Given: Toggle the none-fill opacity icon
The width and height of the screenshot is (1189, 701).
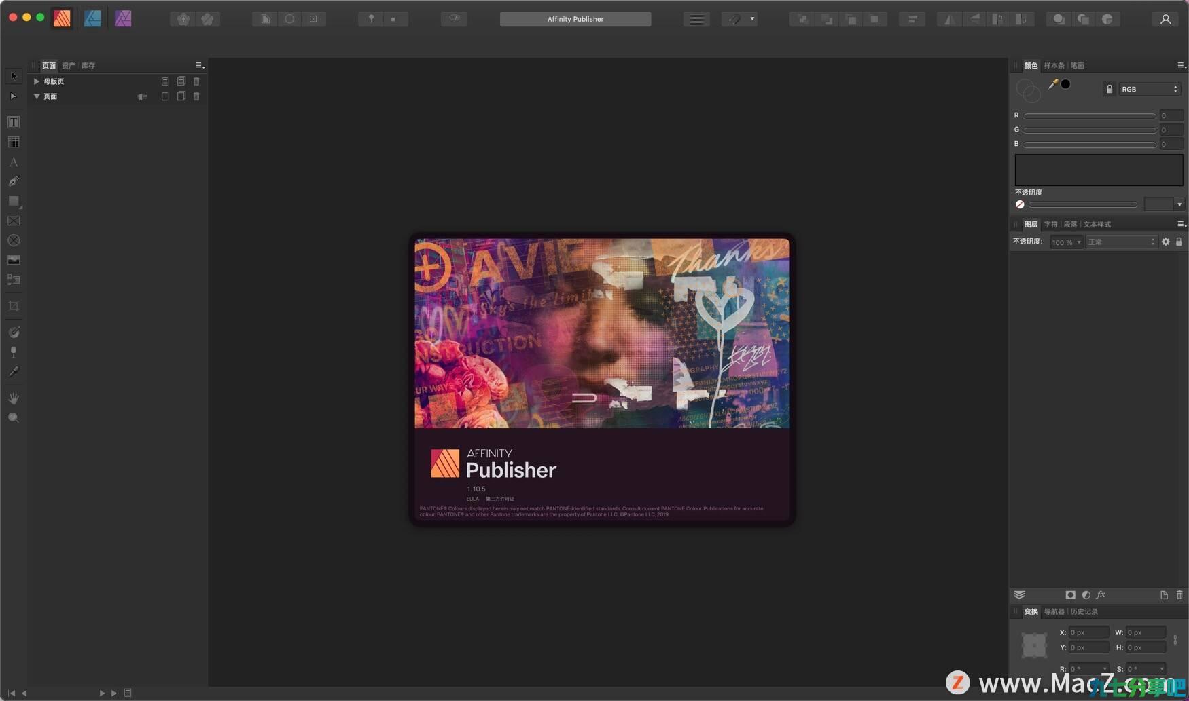Looking at the screenshot, I should tap(1020, 204).
